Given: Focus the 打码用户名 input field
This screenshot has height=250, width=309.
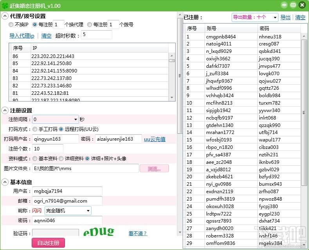Looking at the screenshot, I should click(56, 139).
